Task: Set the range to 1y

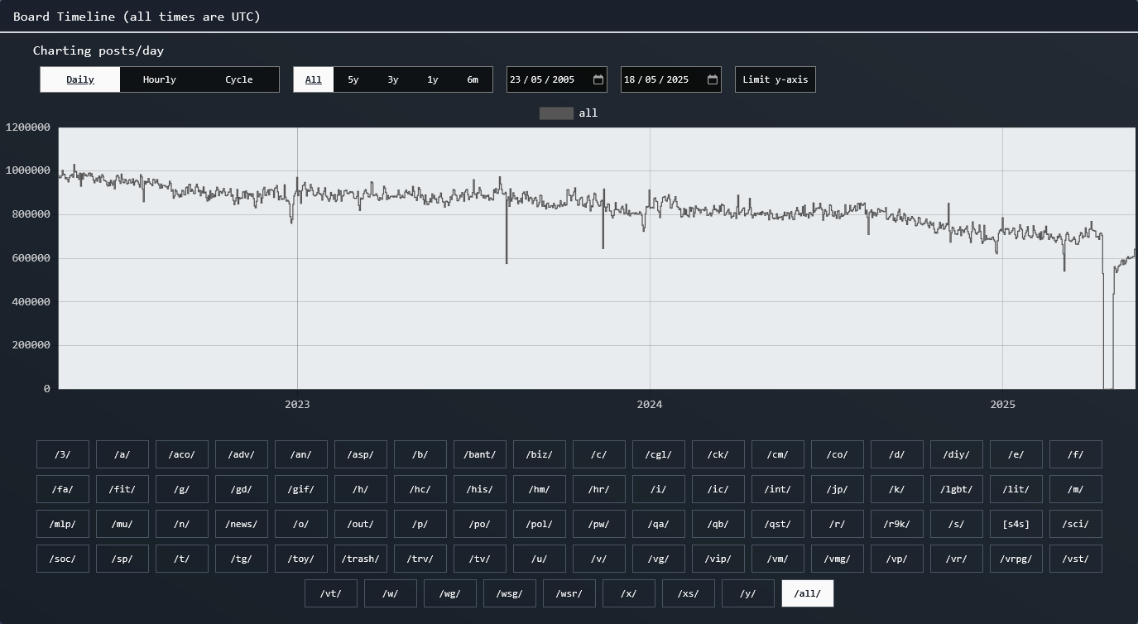Action: pos(433,79)
